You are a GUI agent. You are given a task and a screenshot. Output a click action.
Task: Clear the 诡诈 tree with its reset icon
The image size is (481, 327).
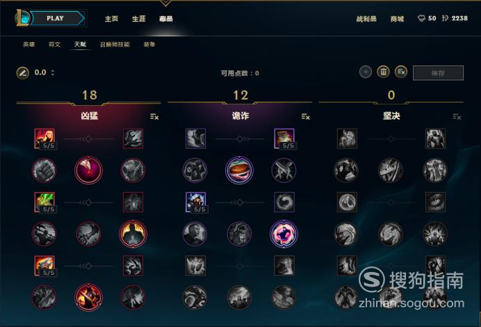[x=306, y=117]
